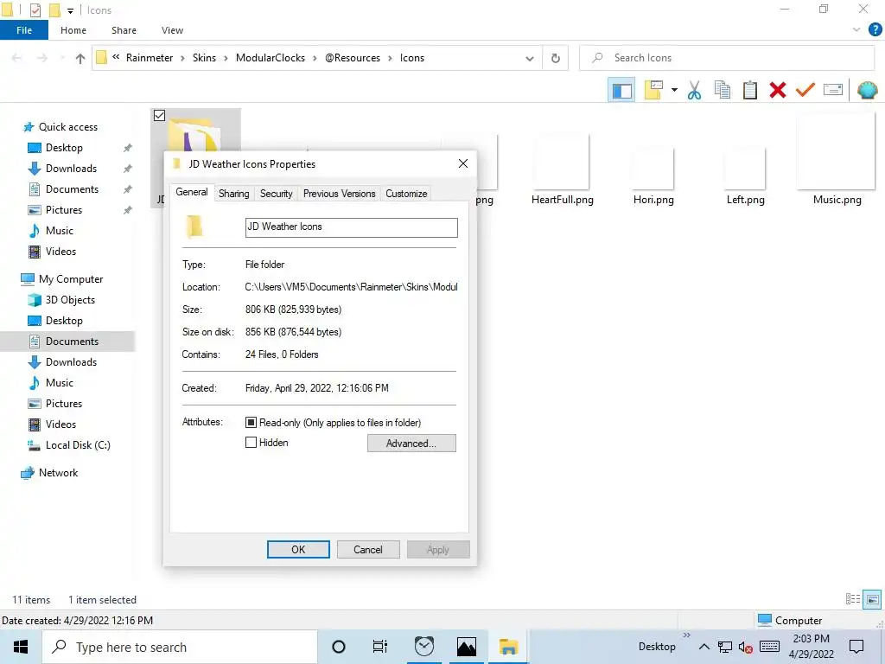885x664 pixels.
Task: Toggle the Read-only attribute checkbox
Action: tap(251, 422)
